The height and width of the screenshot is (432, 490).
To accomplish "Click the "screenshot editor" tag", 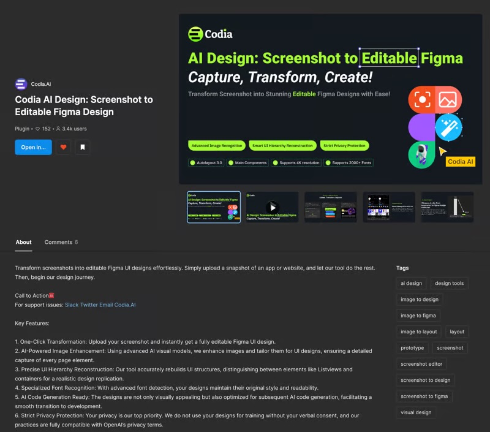I will click(421, 364).
